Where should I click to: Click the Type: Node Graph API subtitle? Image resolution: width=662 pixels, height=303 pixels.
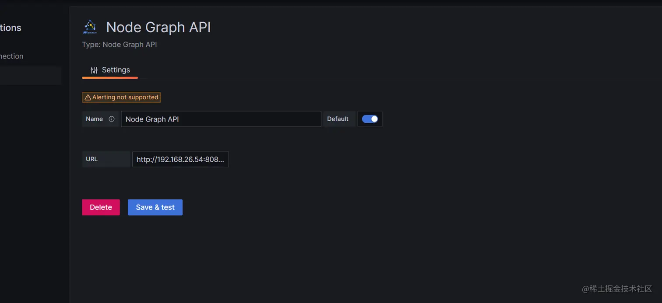(120, 45)
